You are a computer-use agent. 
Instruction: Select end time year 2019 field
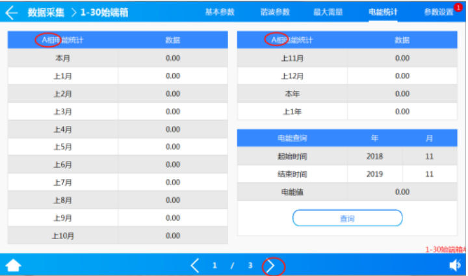(x=374, y=174)
